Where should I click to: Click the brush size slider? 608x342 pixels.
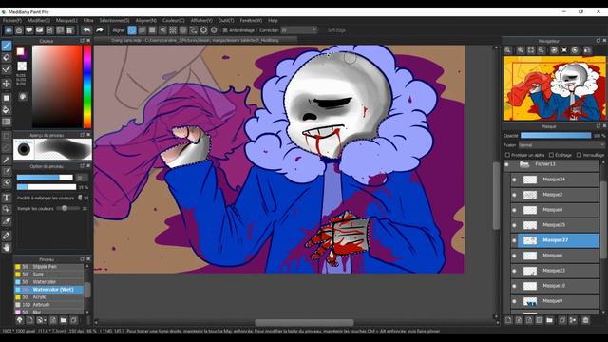45,178
